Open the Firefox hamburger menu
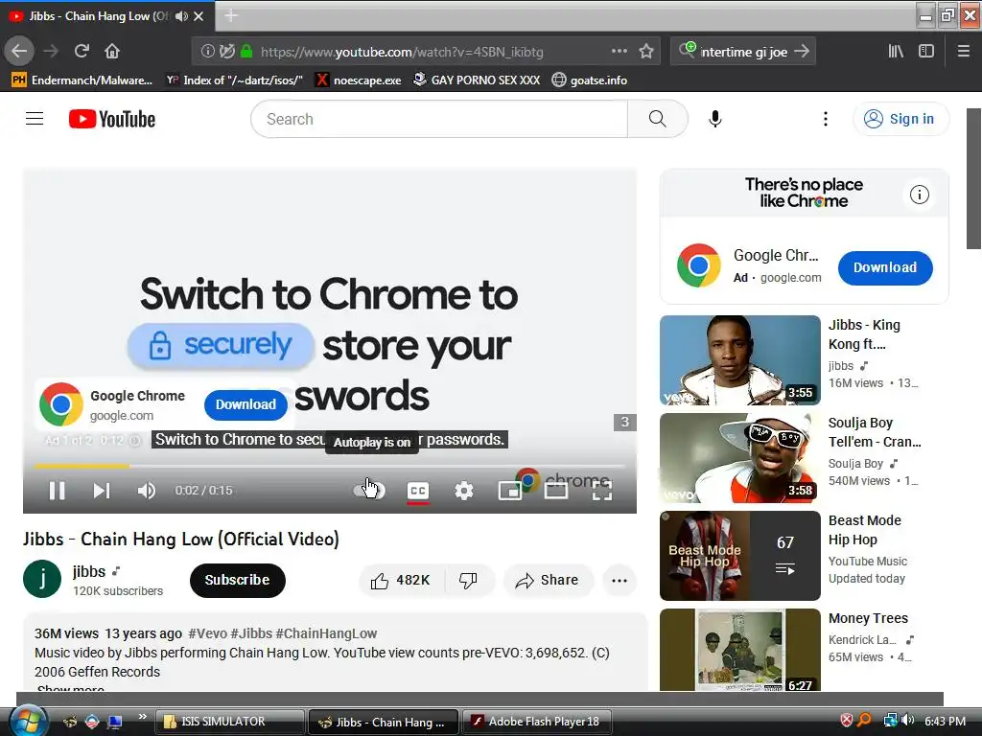 coord(963,52)
